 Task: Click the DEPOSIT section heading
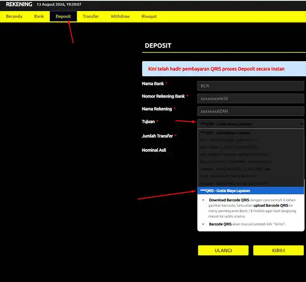(x=158, y=46)
